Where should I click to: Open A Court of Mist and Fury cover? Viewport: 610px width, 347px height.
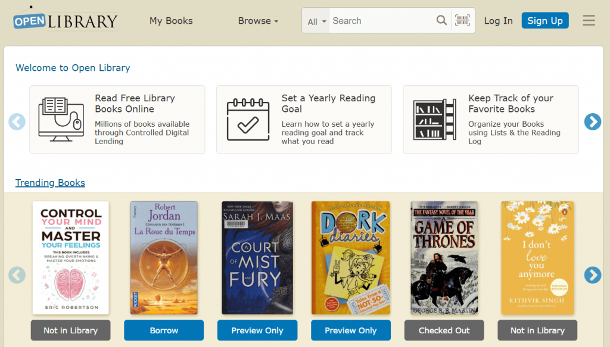257,257
